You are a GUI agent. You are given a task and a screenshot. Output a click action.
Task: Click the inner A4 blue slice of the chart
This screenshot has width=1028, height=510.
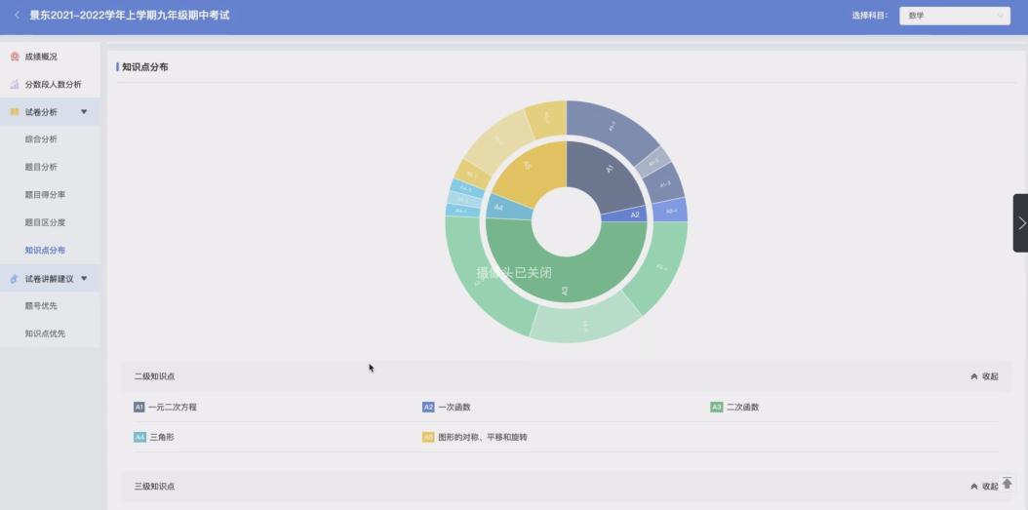click(x=509, y=208)
